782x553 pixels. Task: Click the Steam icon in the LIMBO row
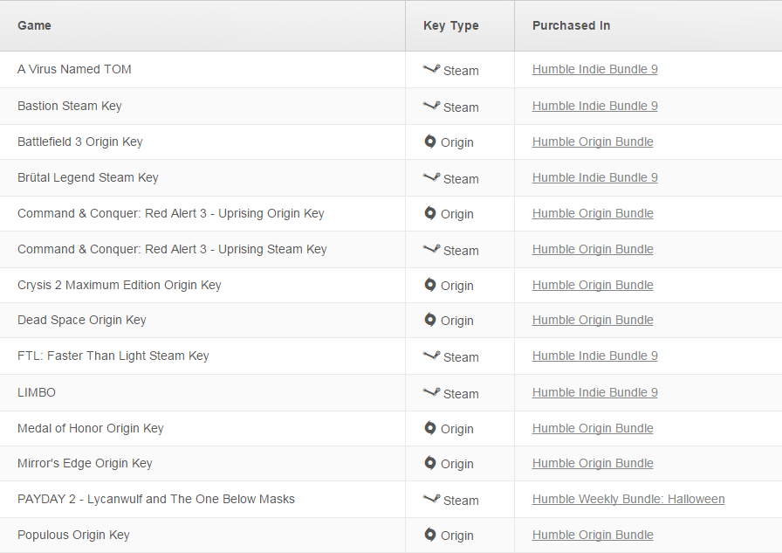coord(431,392)
